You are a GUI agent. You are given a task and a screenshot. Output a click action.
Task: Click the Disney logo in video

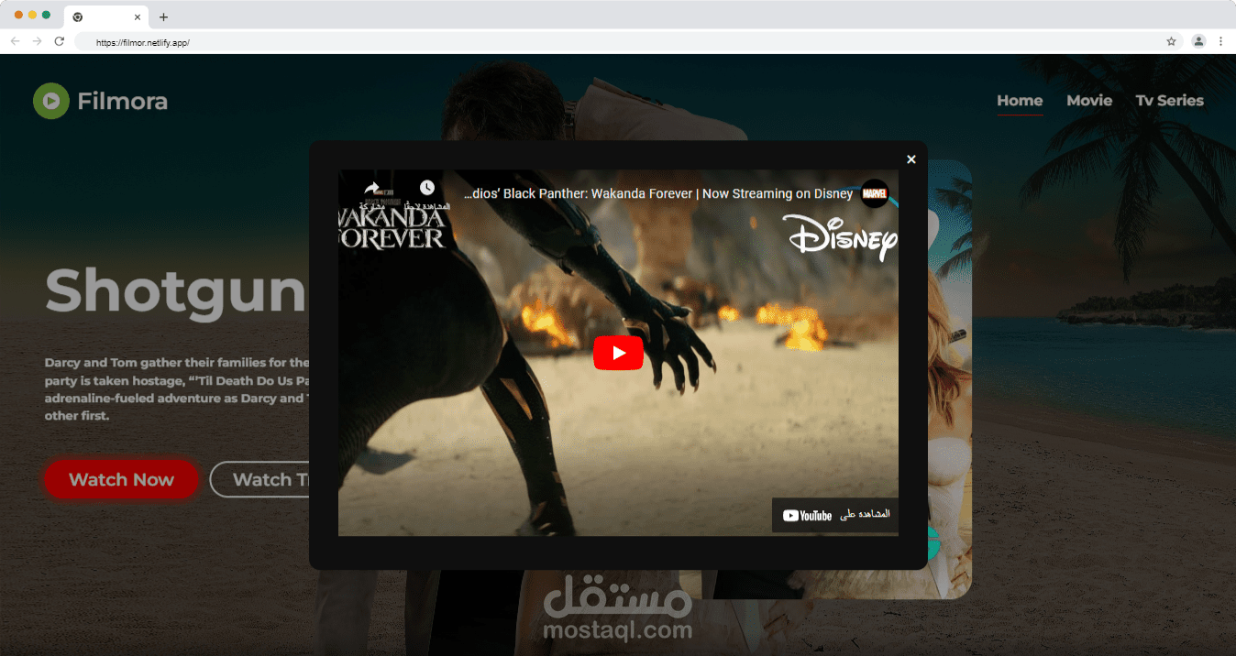click(840, 237)
